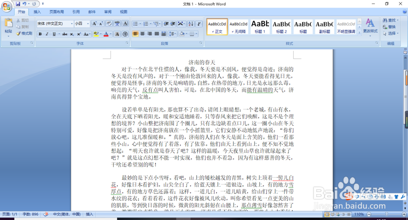Click language 中文(简体, 中国) in status bar
This screenshot has width=408, height=220.
pos(67,214)
